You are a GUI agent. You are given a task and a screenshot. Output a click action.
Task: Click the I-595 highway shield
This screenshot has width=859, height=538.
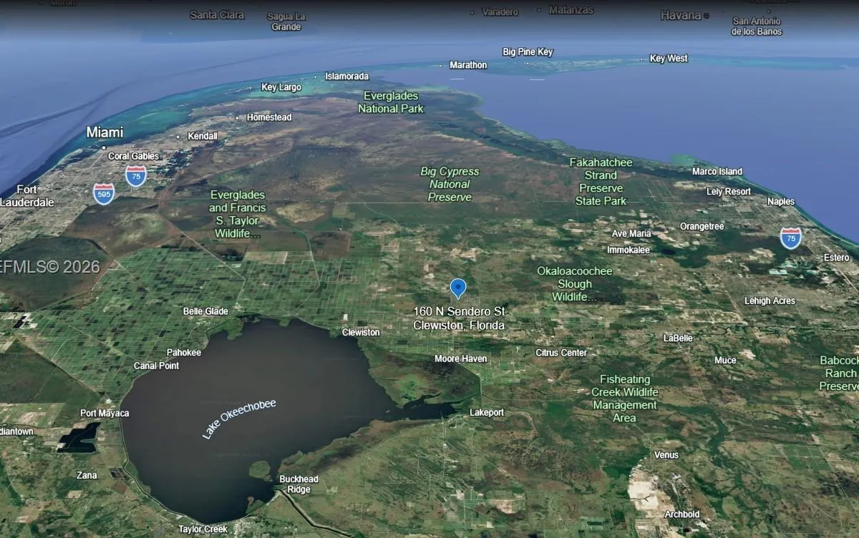click(104, 194)
